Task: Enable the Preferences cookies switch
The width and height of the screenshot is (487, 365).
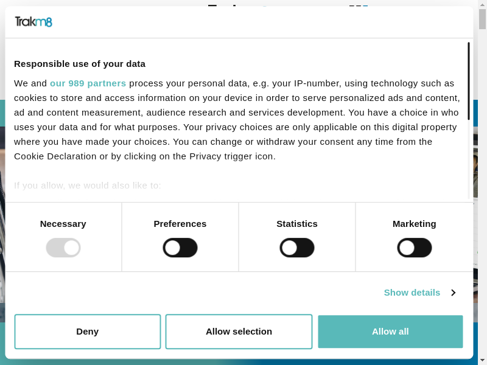Action: (x=180, y=248)
